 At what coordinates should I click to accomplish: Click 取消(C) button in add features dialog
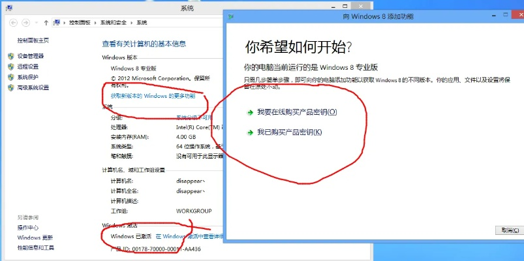[x=510, y=230]
